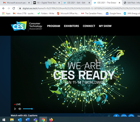Open Outlook from the taskbar

pyautogui.click(x=20, y=120)
